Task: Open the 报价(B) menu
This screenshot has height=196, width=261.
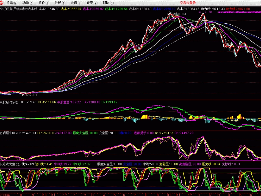Action: point(44,3)
